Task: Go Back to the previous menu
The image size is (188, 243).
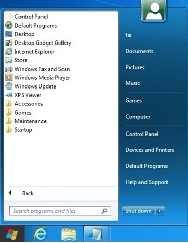Action: [21, 193]
